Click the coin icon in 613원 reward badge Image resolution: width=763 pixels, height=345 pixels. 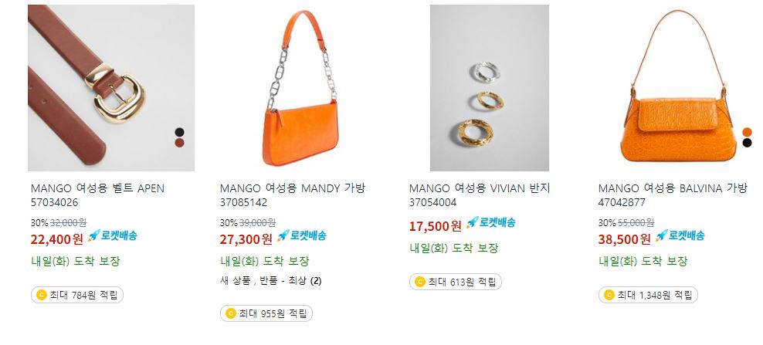tap(420, 282)
